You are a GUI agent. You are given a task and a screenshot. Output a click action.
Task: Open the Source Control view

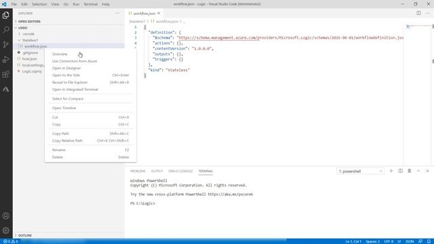[x=6, y=45]
